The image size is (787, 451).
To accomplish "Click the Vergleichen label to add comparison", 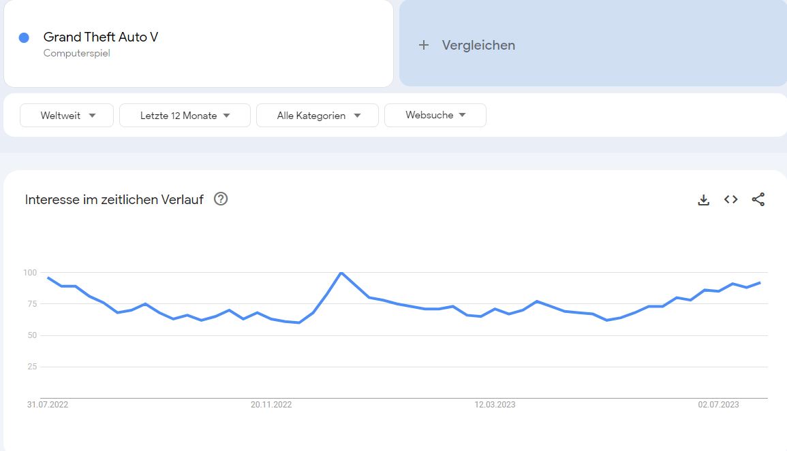I will coord(478,45).
